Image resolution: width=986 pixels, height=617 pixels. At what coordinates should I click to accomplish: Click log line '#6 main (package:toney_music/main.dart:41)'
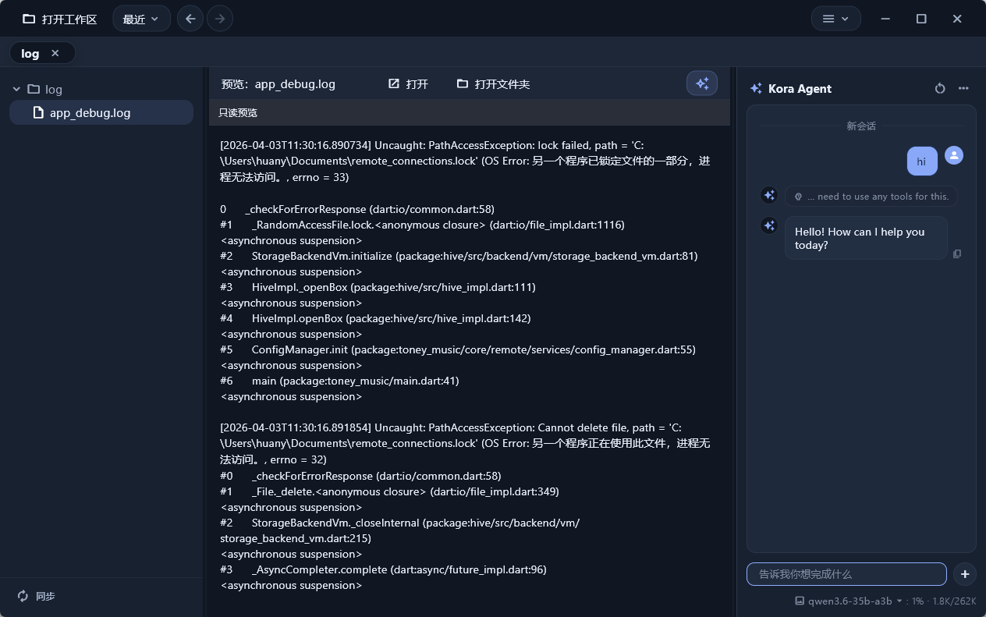[340, 381]
